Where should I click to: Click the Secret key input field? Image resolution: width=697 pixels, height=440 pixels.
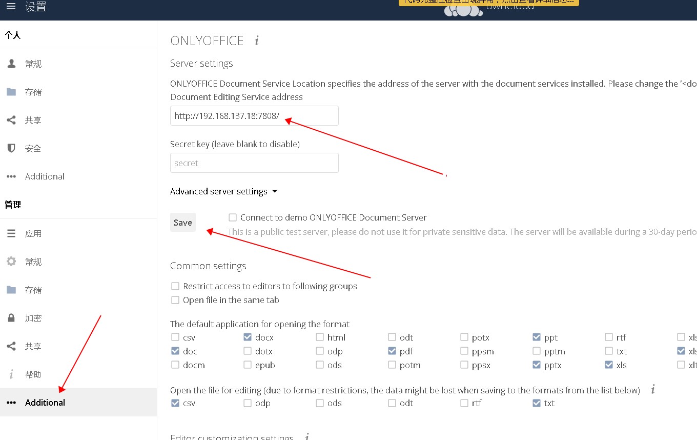pos(254,163)
